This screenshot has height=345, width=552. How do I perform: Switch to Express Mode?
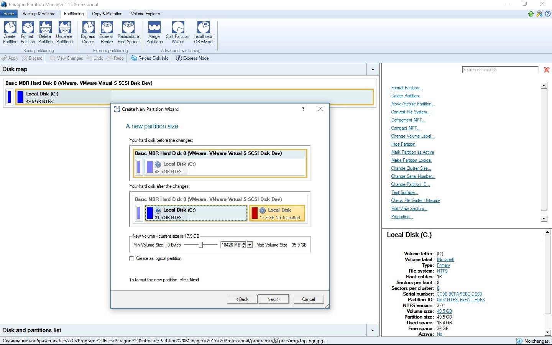pos(192,58)
